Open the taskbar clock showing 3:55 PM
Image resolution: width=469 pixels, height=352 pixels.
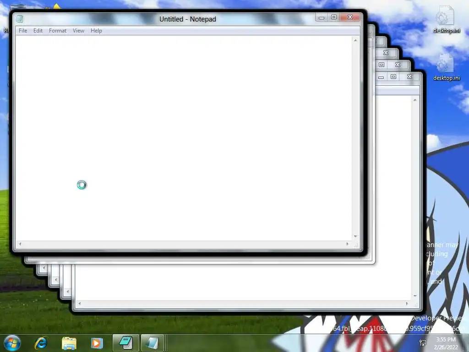[x=446, y=343]
